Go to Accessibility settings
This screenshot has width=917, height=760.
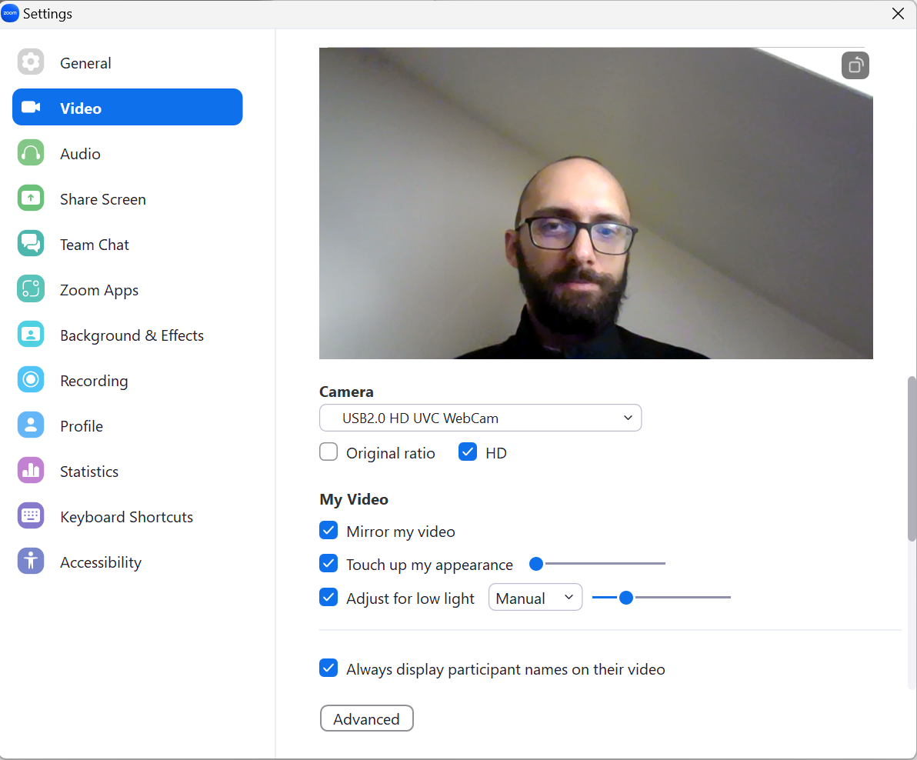point(128,562)
